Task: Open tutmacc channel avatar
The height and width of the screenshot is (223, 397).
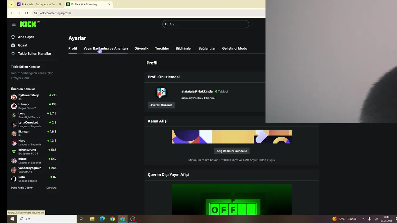Action: point(14,106)
